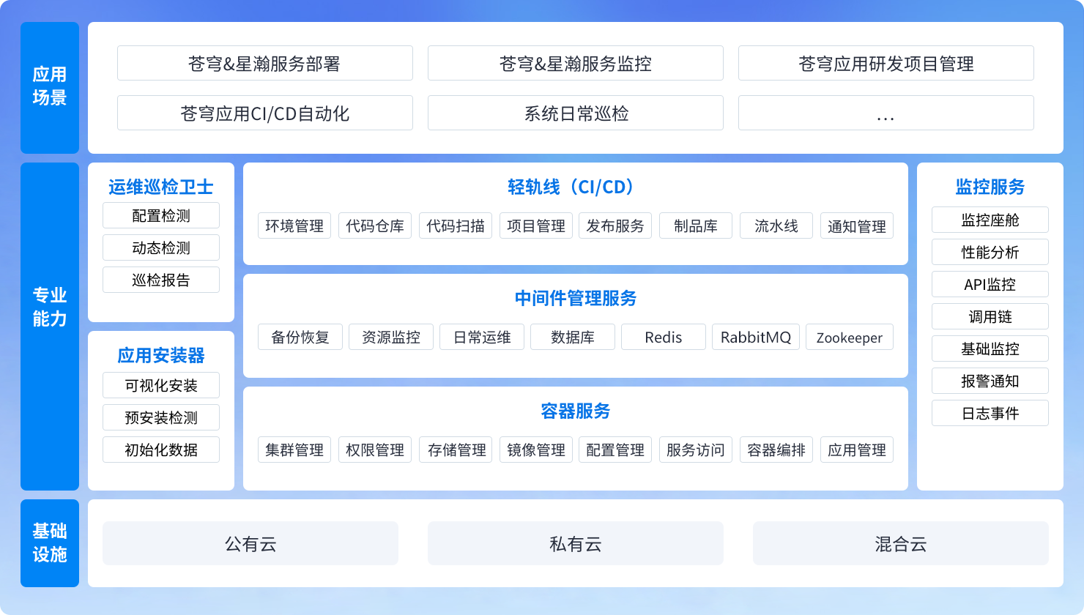Open 苍穹应用研发项目管理 item

(886, 64)
